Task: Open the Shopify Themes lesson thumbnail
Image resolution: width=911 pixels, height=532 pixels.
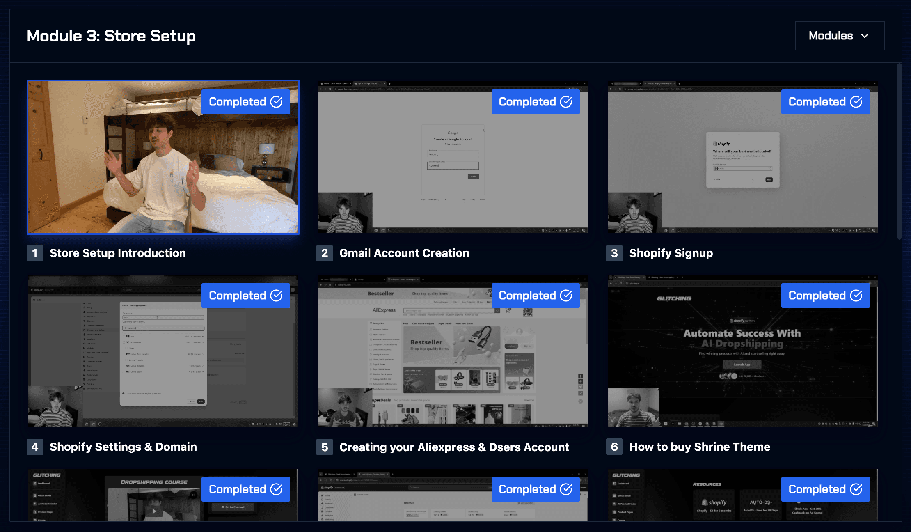Action: pos(453,495)
